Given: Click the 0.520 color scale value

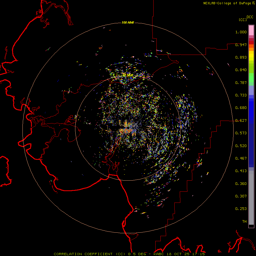Looking at the screenshot, I should 241,146.
